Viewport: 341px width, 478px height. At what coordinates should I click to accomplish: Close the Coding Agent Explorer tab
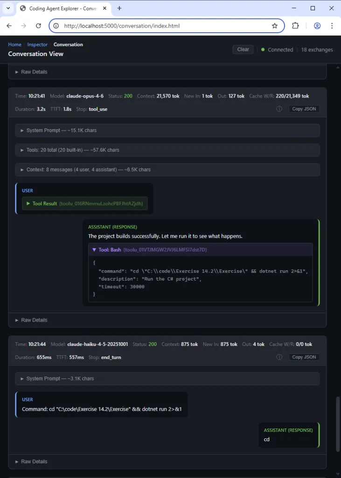(105, 8)
